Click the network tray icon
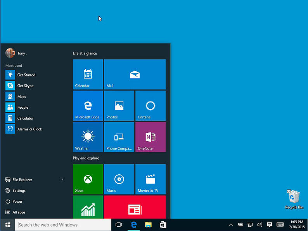Viewport: 308px width, 231px height. click(250, 224)
